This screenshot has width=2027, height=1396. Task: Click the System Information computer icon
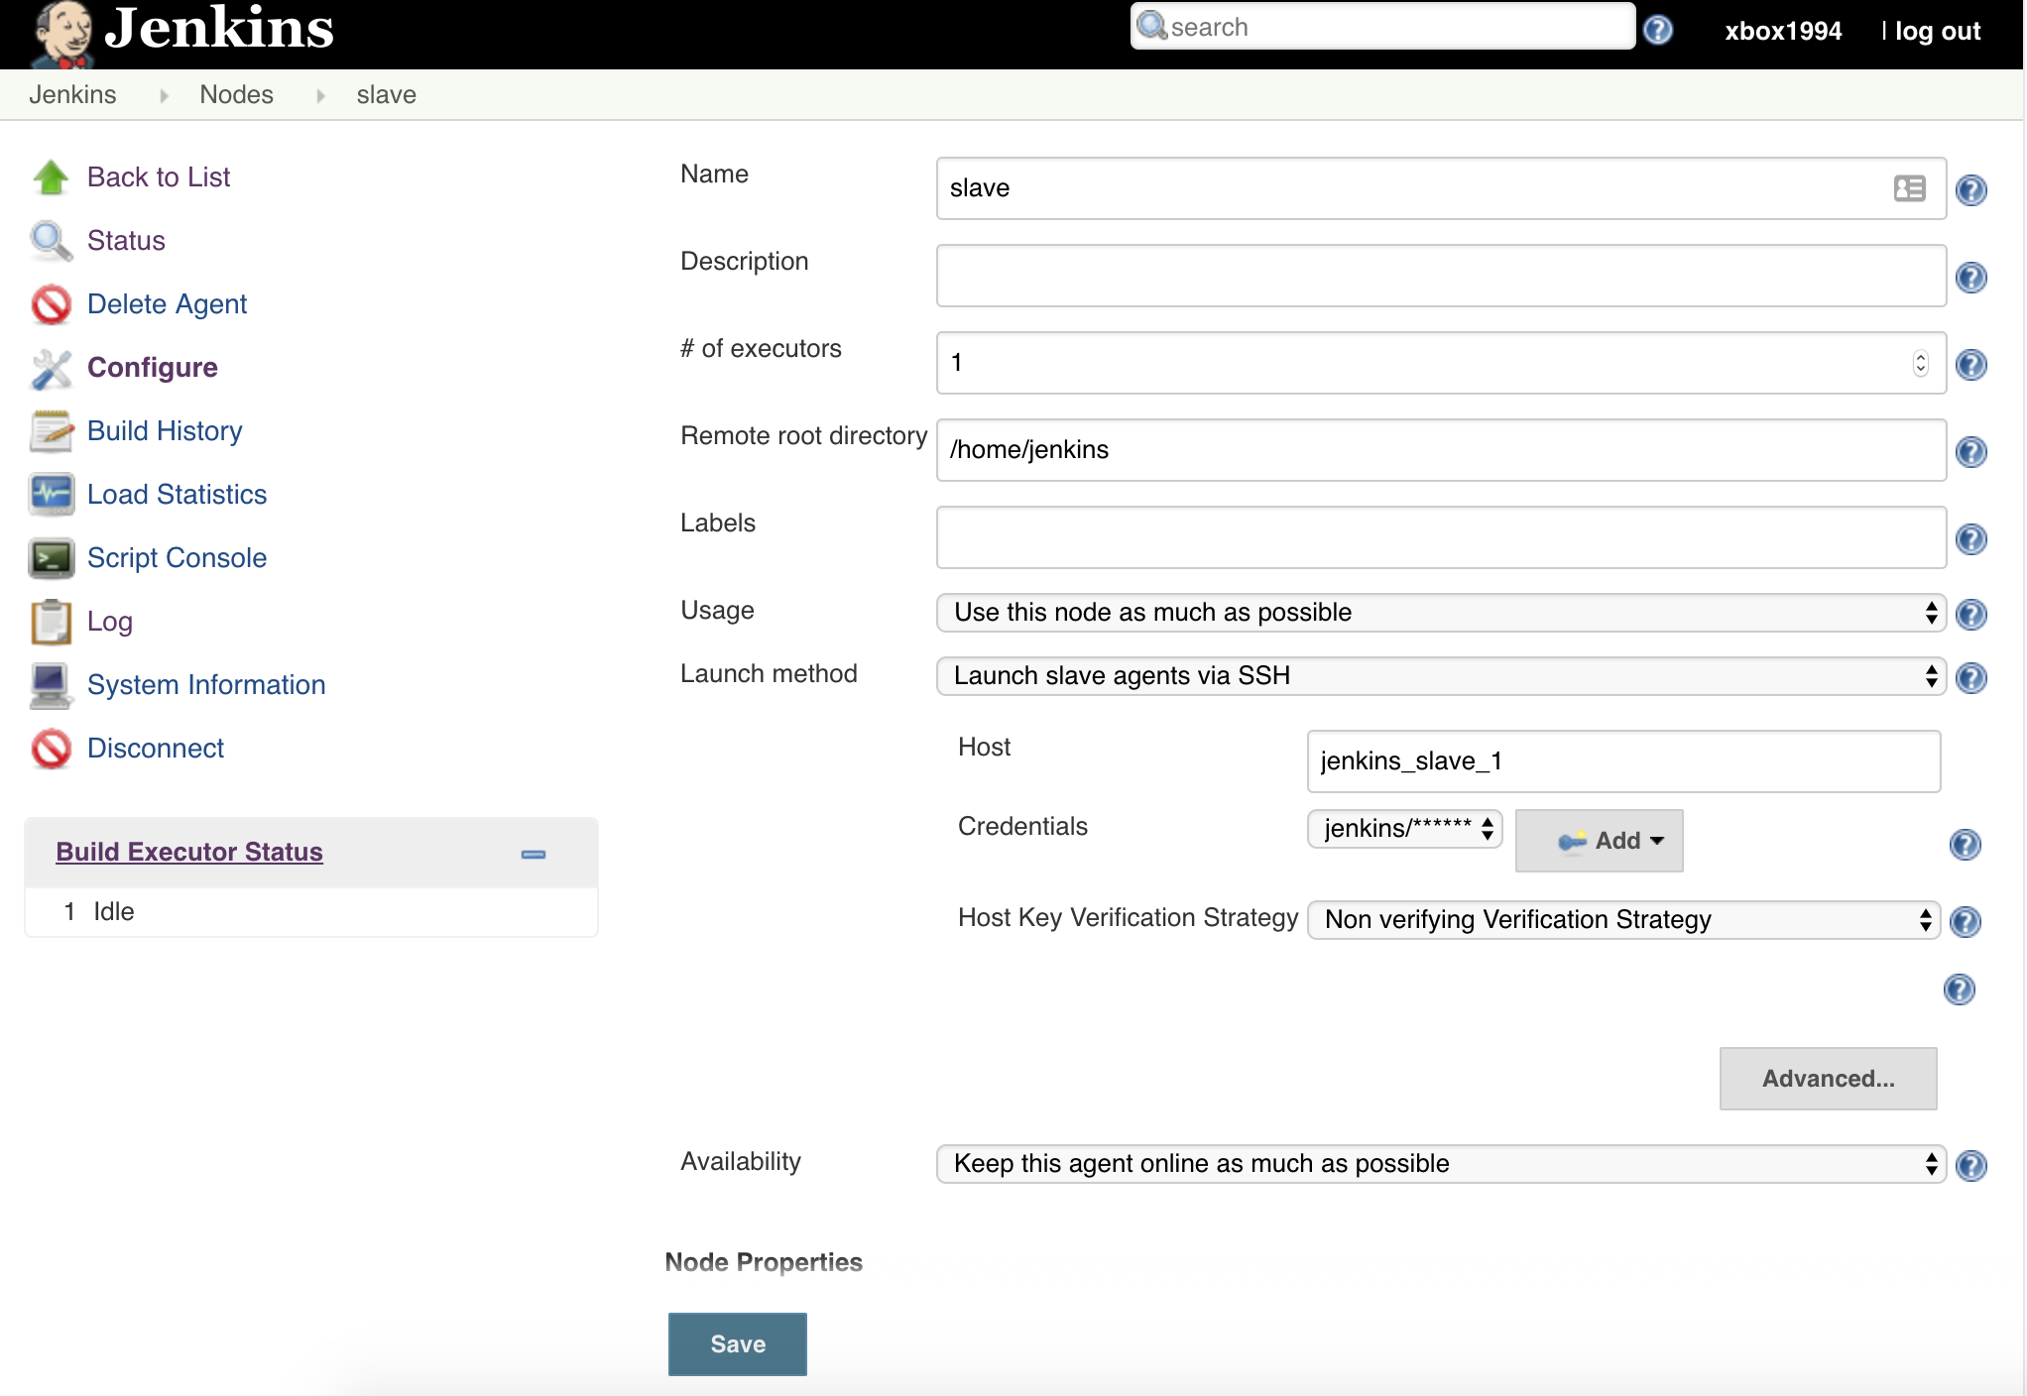[51, 685]
